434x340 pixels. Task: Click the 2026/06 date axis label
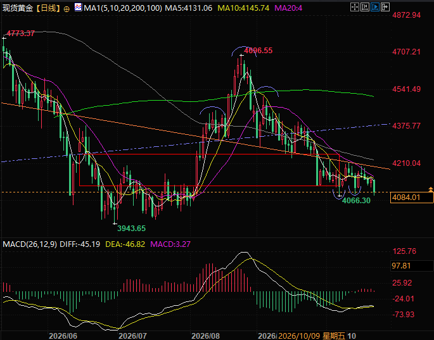point(63,336)
